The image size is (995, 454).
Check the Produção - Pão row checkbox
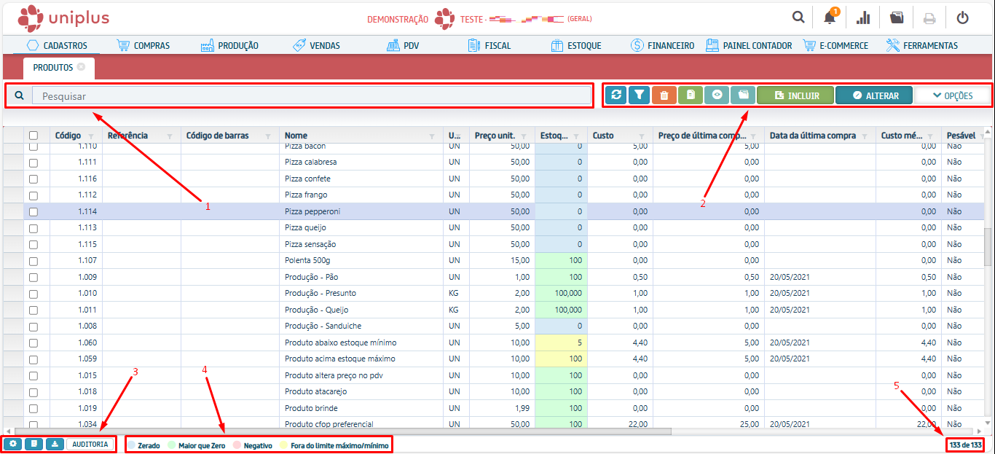click(x=34, y=278)
